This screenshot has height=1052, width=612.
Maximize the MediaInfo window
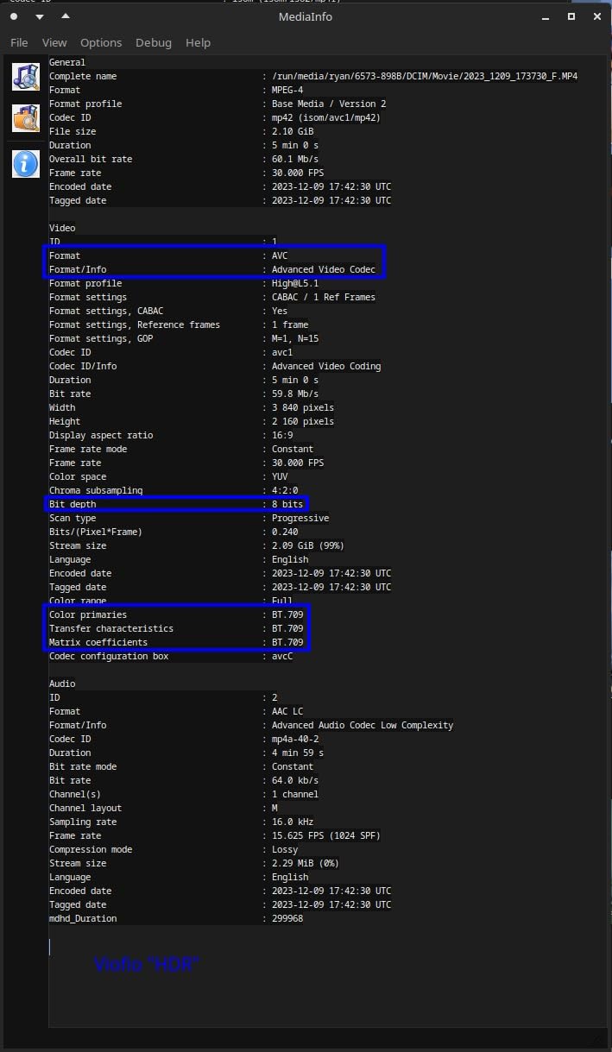[571, 16]
